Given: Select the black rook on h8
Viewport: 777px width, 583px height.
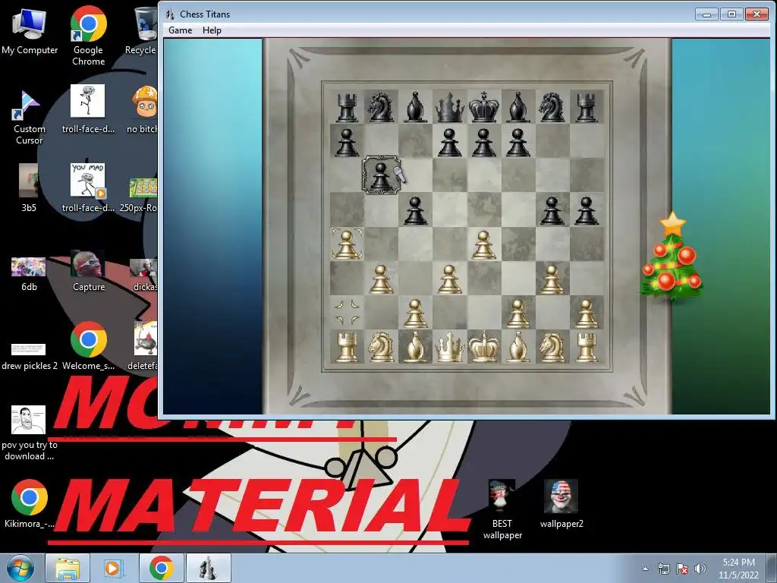Looking at the screenshot, I should (x=587, y=108).
